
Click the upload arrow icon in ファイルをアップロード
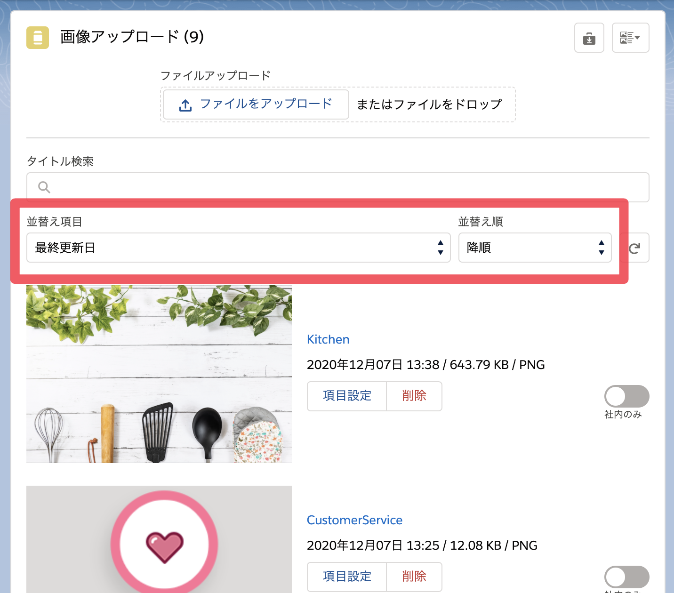(x=185, y=105)
